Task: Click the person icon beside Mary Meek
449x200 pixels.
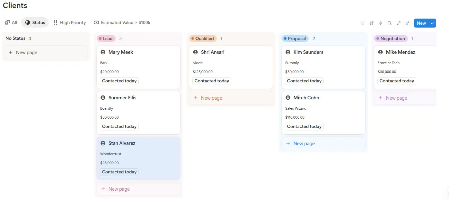Action: (x=103, y=52)
